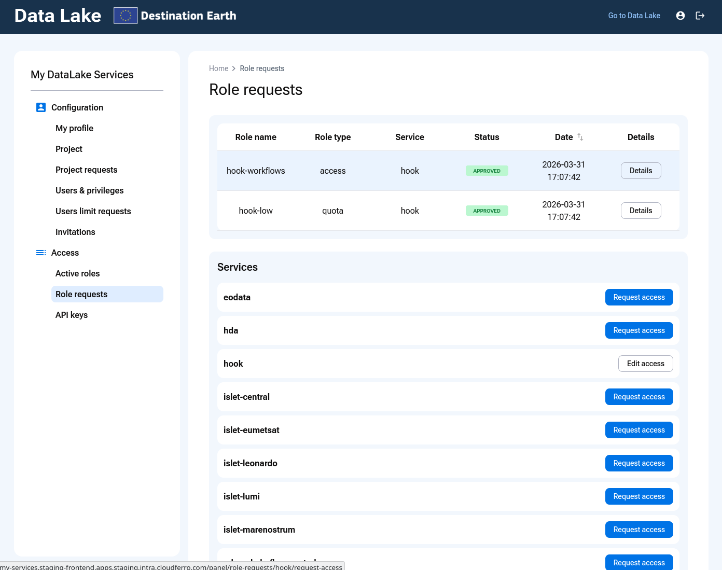Open Details for hook-workflows role
The image size is (722, 570).
[641, 171]
